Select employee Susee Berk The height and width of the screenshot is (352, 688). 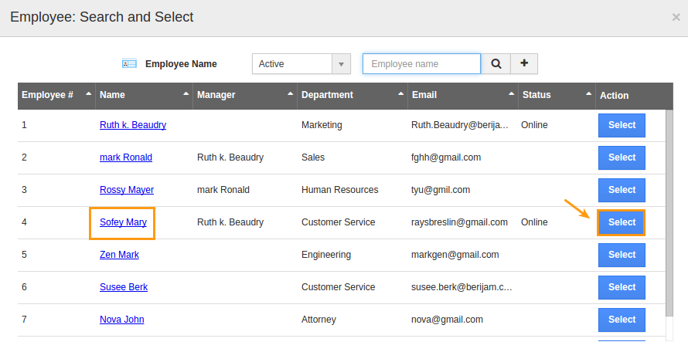click(x=622, y=287)
